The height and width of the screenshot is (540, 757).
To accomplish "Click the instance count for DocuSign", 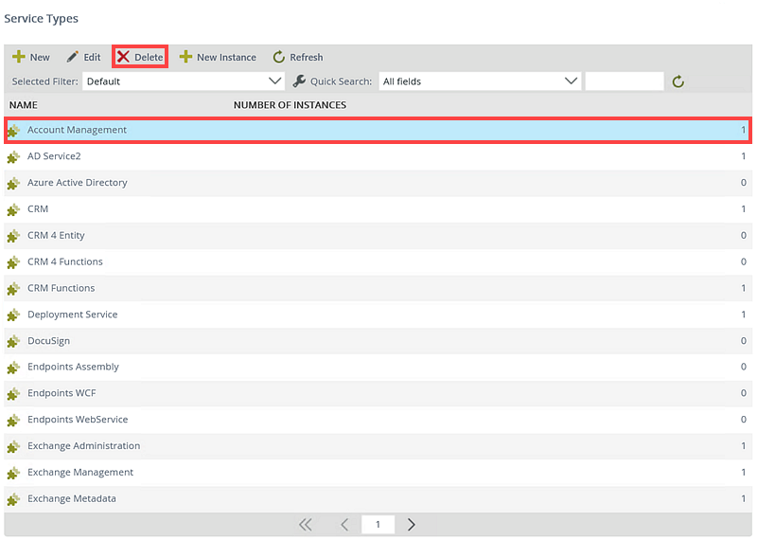I will [744, 340].
